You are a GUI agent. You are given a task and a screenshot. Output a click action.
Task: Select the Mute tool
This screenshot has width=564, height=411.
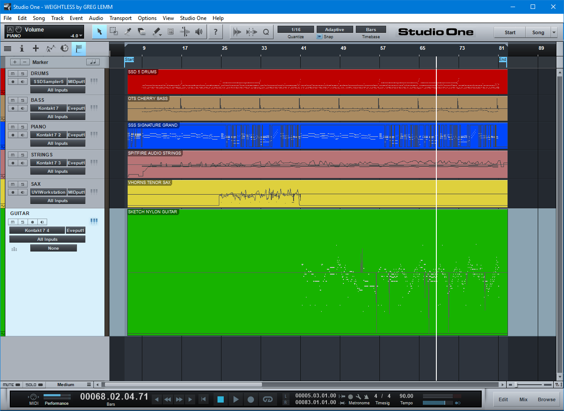170,32
